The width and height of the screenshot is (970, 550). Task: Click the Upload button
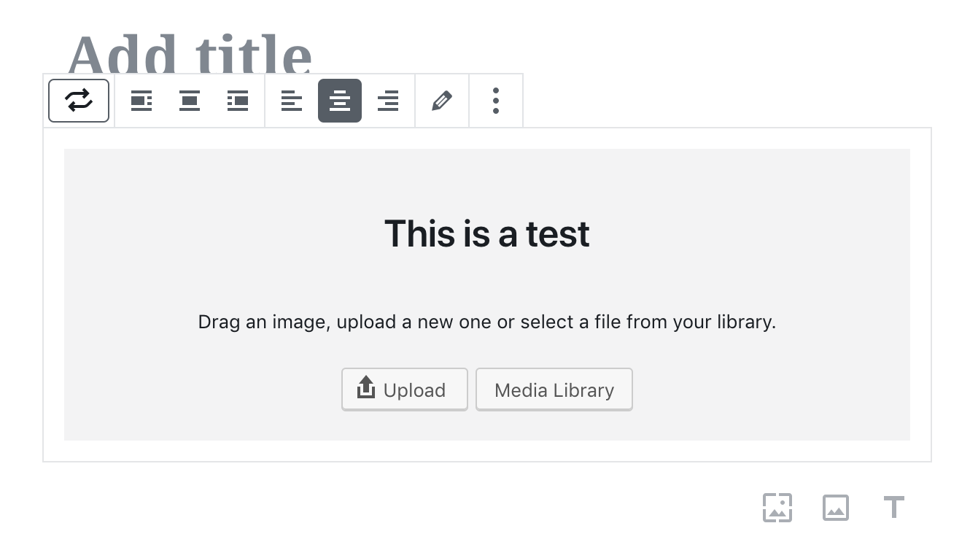405,390
